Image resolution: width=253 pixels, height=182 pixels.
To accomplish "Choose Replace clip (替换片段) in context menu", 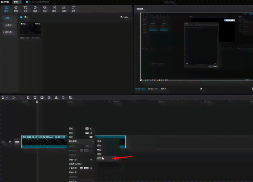I will [x=80, y=172].
